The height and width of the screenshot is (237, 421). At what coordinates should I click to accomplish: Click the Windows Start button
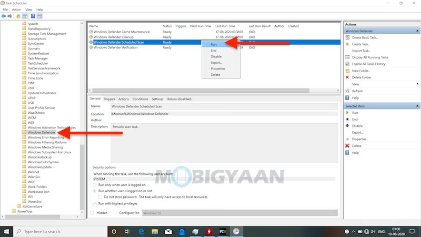click(6, 231)
